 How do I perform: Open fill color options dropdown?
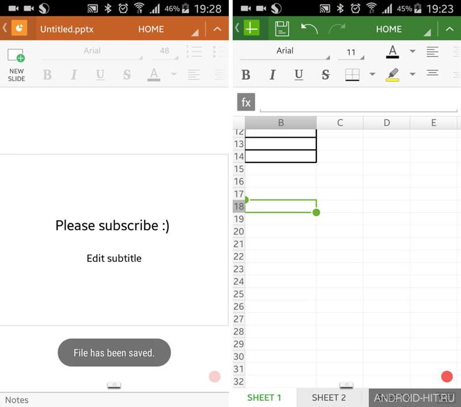(x=413, y=74)
